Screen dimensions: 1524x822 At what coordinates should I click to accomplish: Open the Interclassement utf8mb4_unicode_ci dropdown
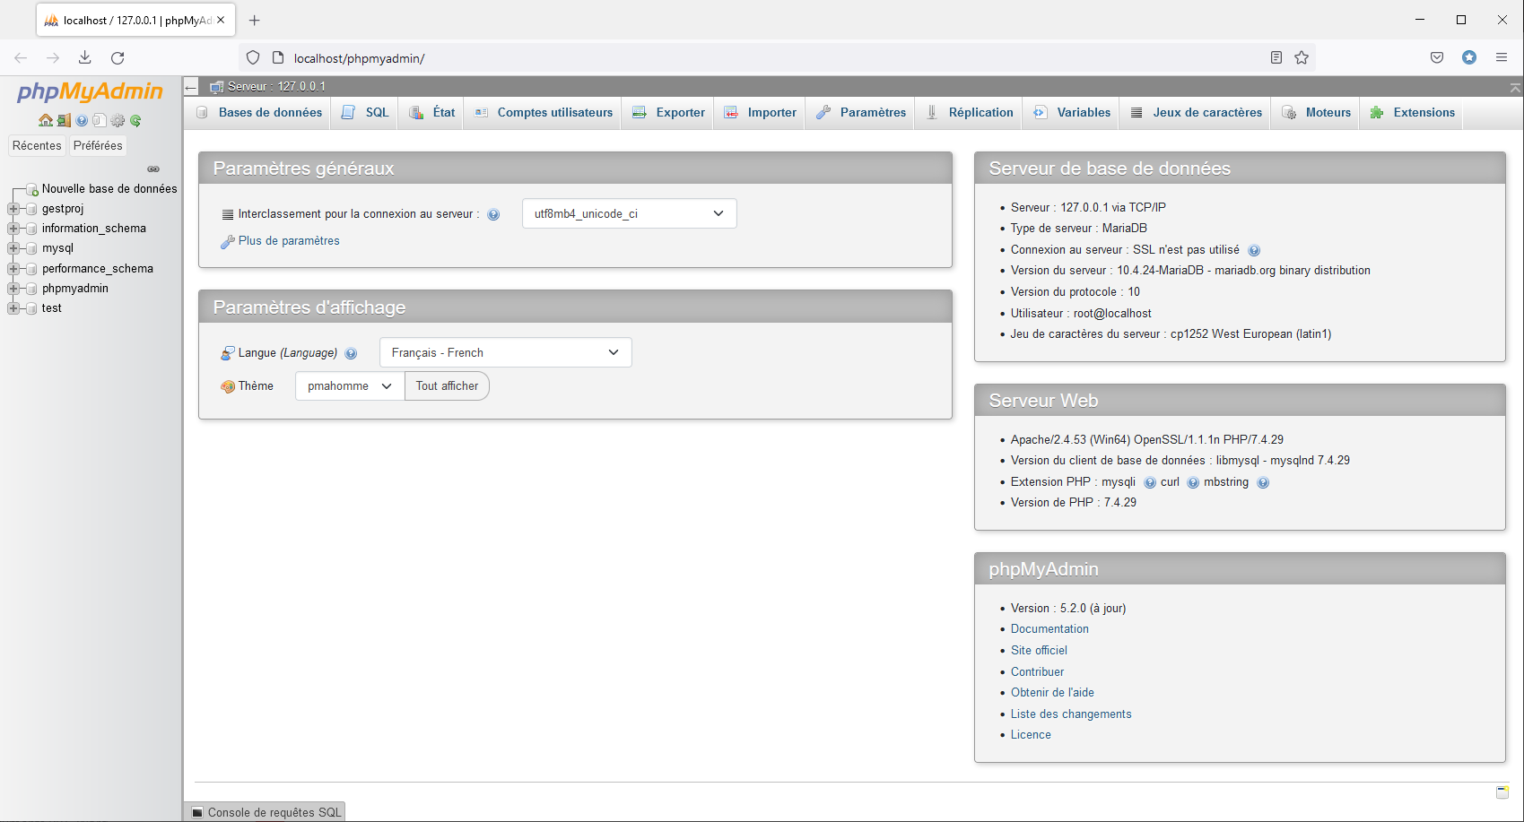pyautogui.click(x=629, y=213)
